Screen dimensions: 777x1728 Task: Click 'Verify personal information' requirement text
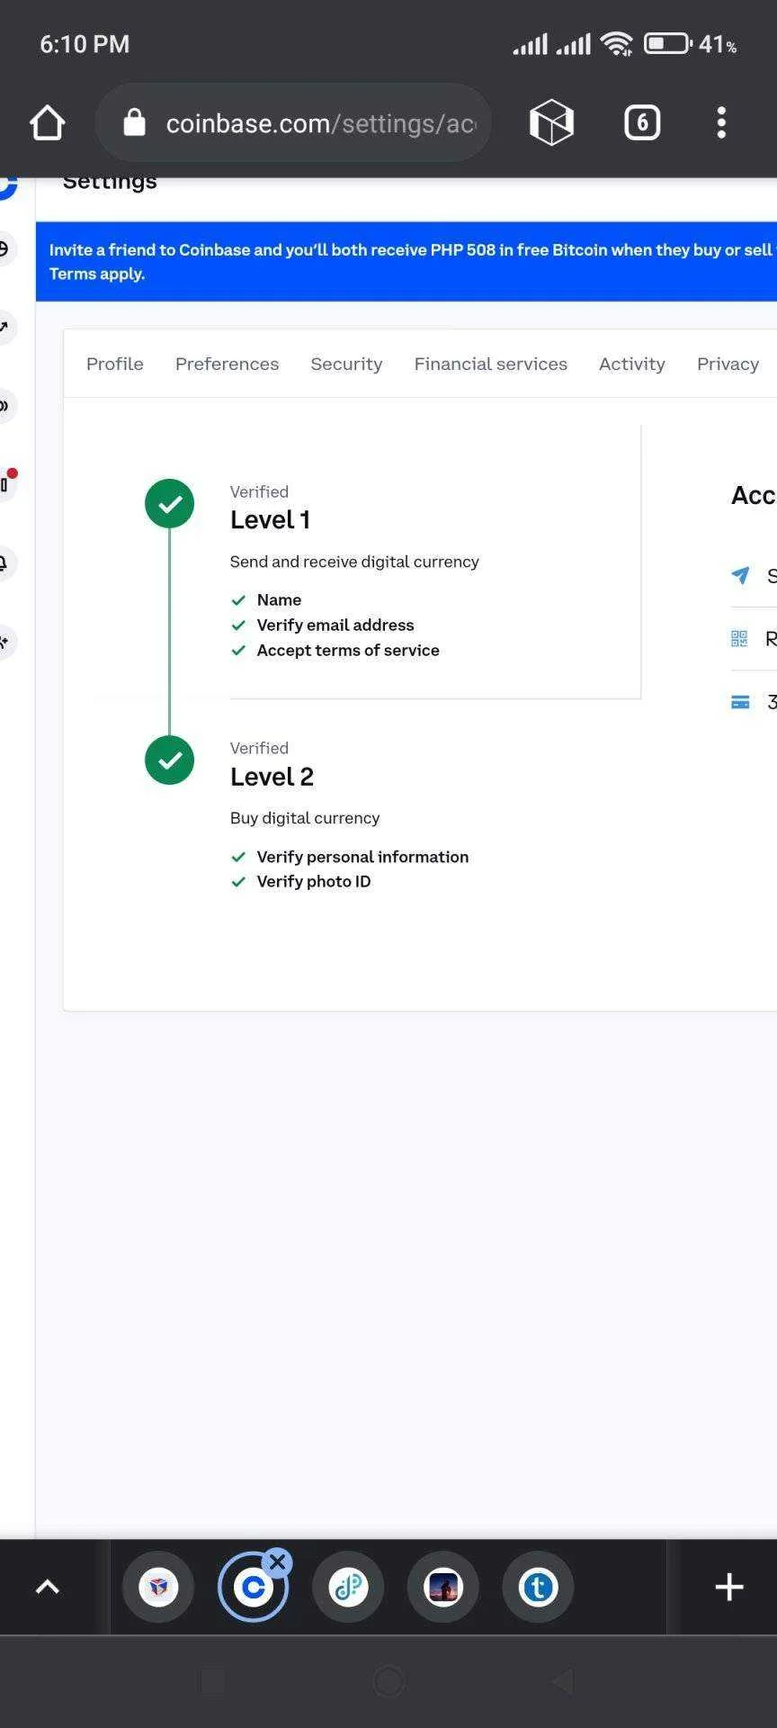tap(362, 857)
